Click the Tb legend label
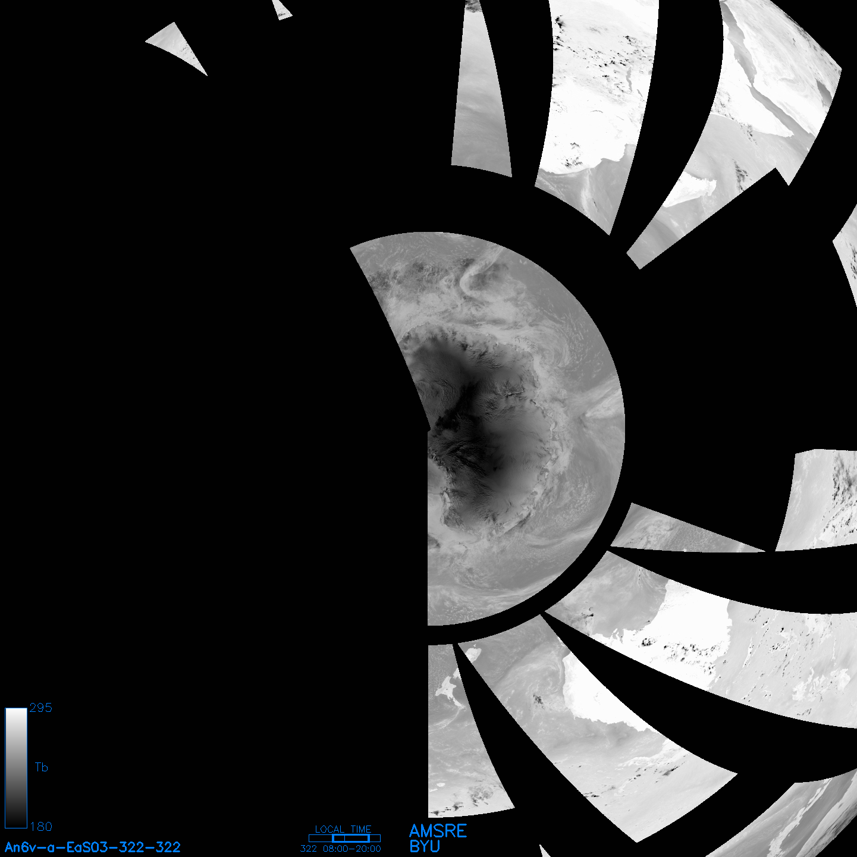The height and width of the screenshot is (857, 857). (41, 767)
